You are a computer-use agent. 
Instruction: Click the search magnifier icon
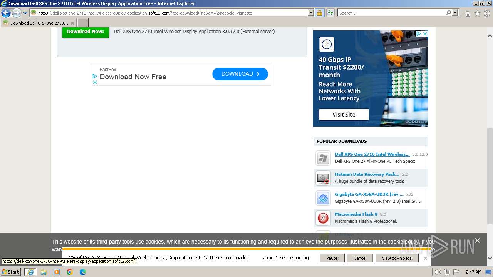point(448,13)
